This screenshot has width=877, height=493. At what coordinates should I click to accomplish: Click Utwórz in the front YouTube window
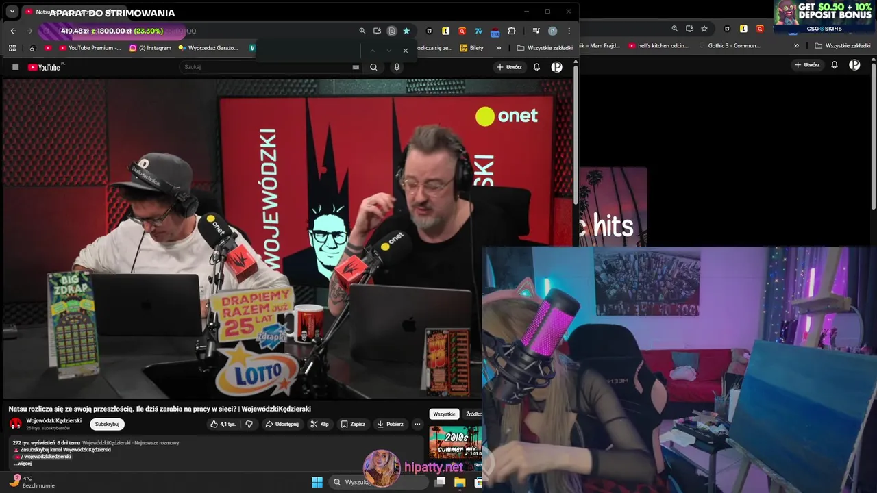click(x=509, y=67)
